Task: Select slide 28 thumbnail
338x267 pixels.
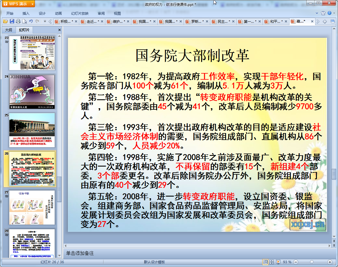Action: coord(32,244)
